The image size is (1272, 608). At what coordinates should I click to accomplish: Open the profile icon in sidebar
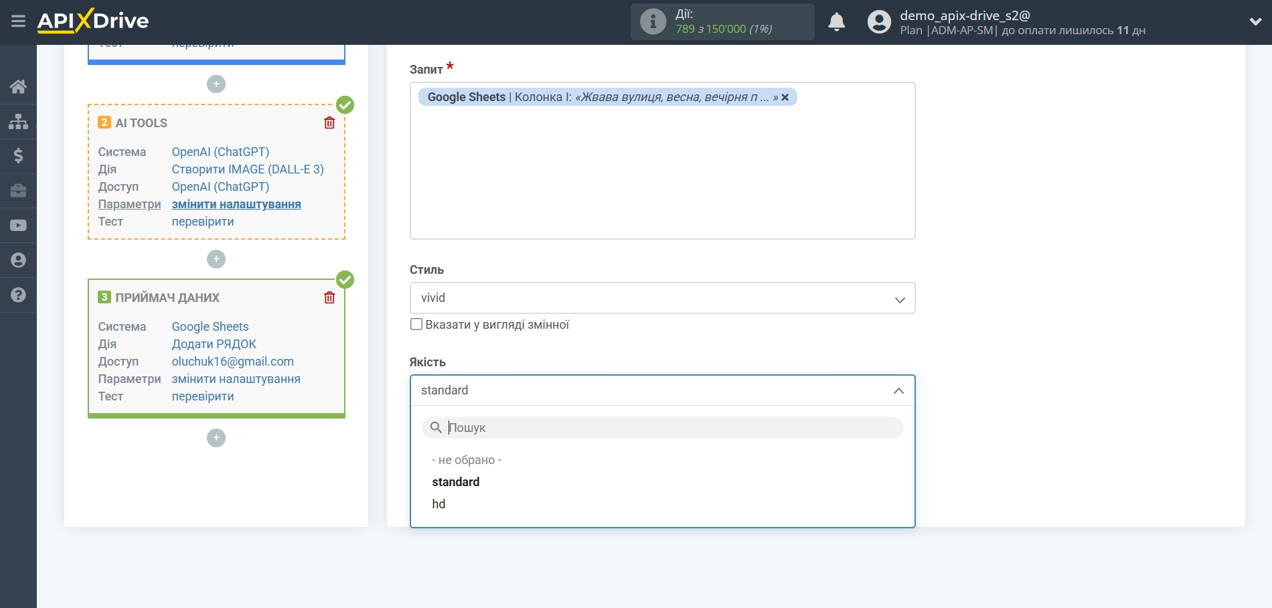(x=18, y=260)
